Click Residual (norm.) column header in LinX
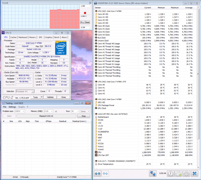Screen dimensions: 201x180 coord(79,121)
